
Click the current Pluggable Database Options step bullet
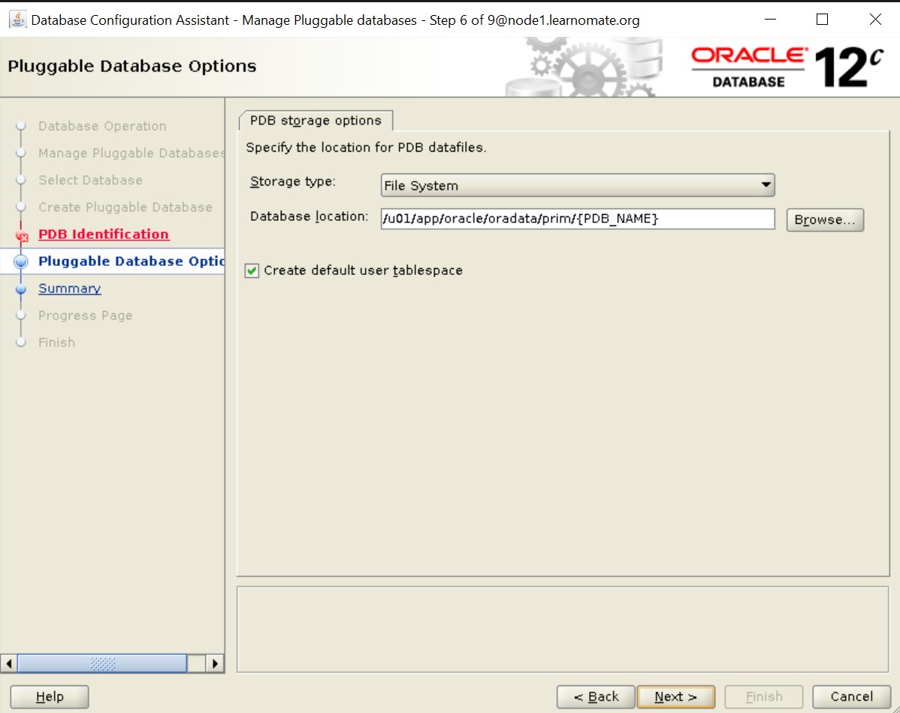click(22, 262)
